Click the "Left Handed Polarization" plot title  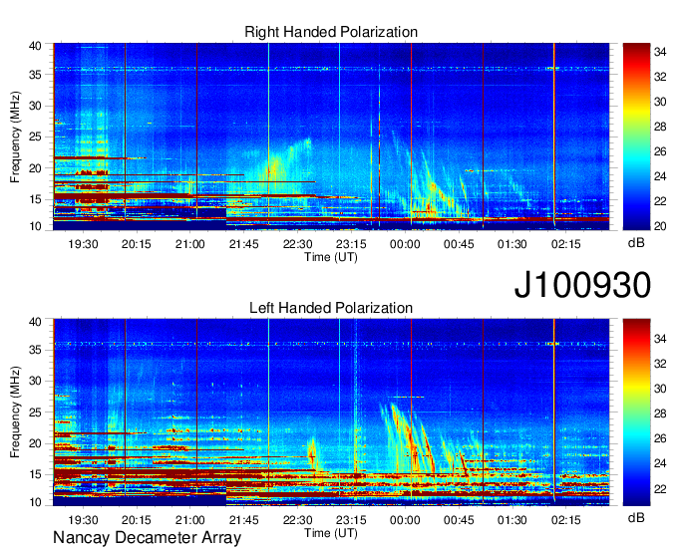click(x=331, y=308)
